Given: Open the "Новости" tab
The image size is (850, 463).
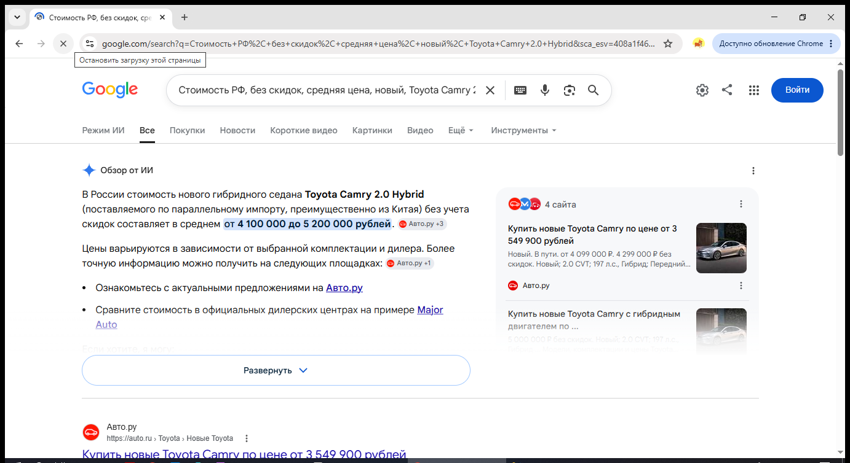Looking at the screenshot, I should pos(237,130).
